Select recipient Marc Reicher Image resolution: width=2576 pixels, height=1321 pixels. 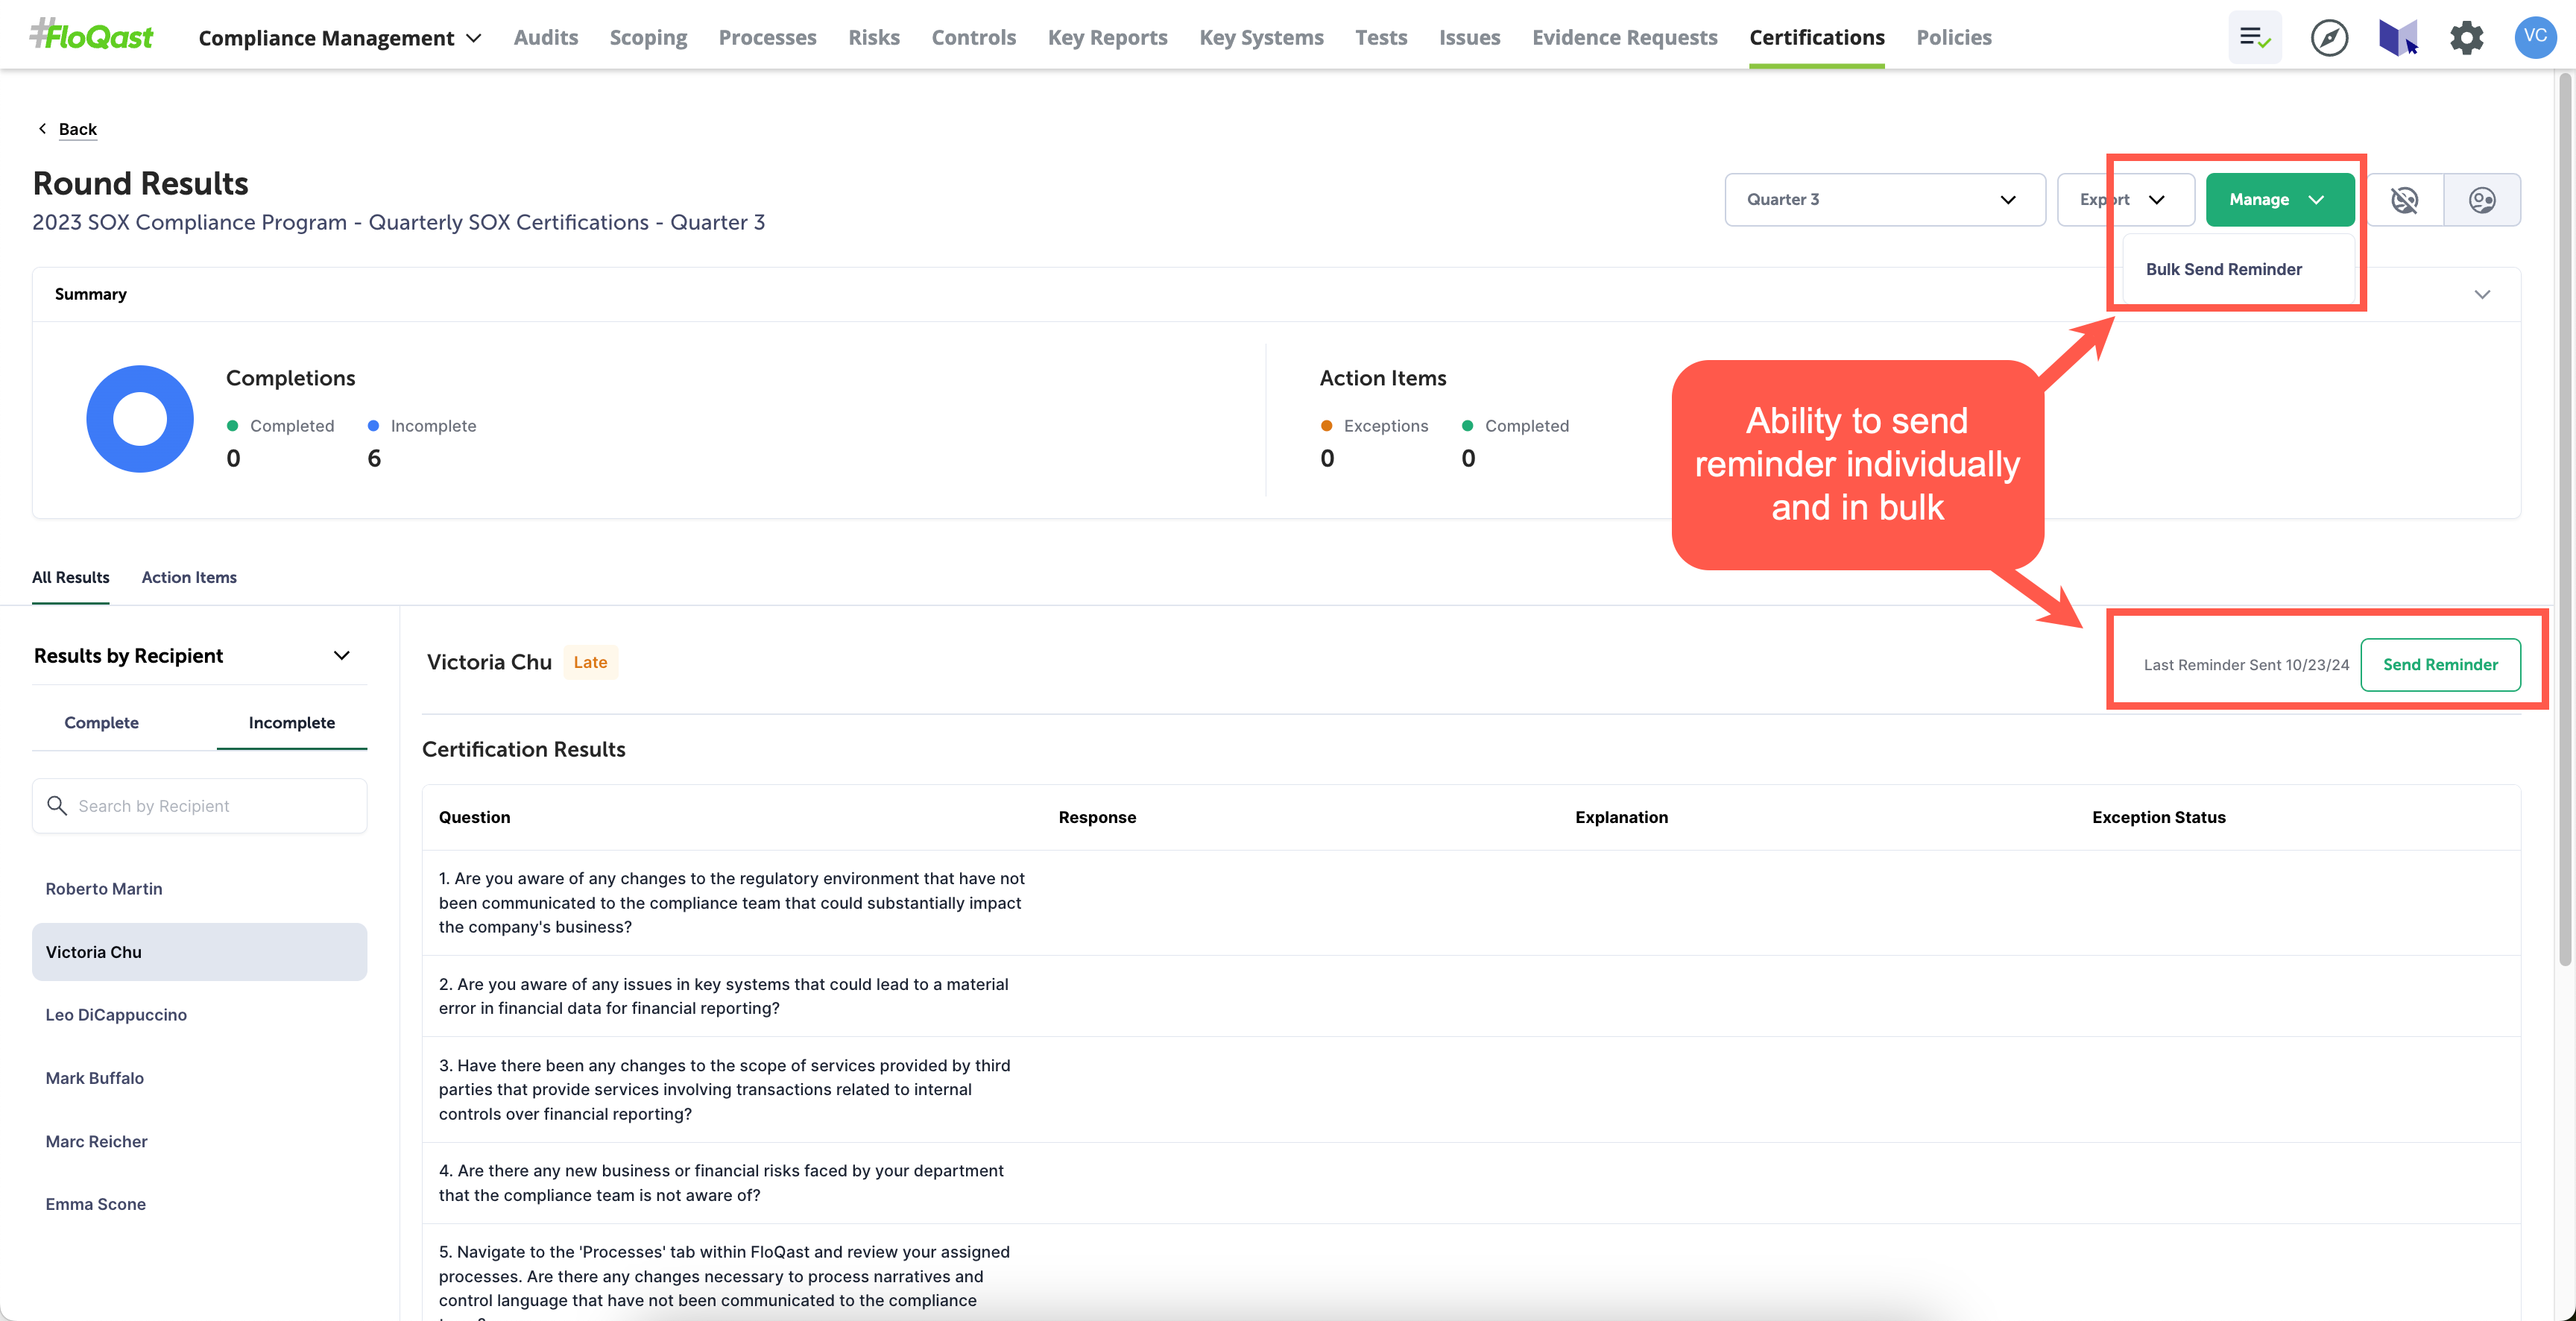tap(199, 1141)
